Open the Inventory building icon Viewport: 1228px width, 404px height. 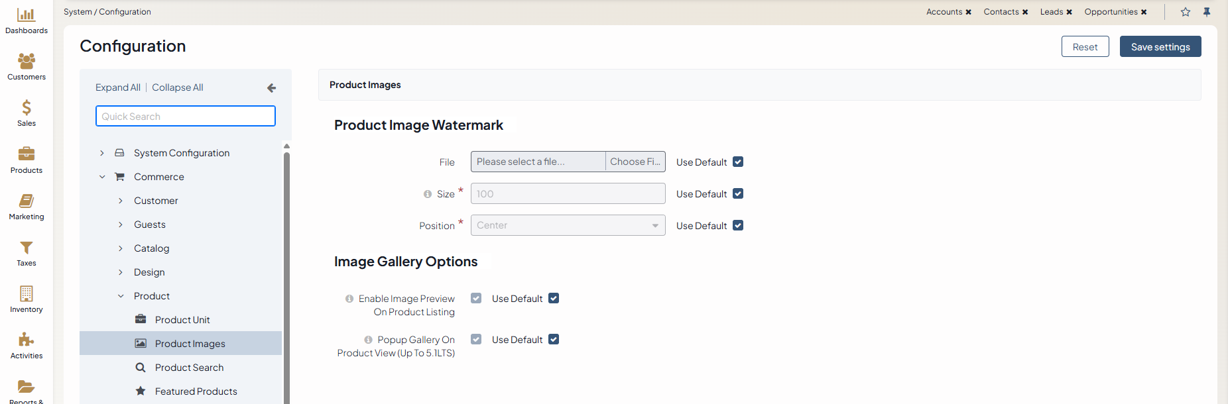pyautogui.click(x=27, y=294)
